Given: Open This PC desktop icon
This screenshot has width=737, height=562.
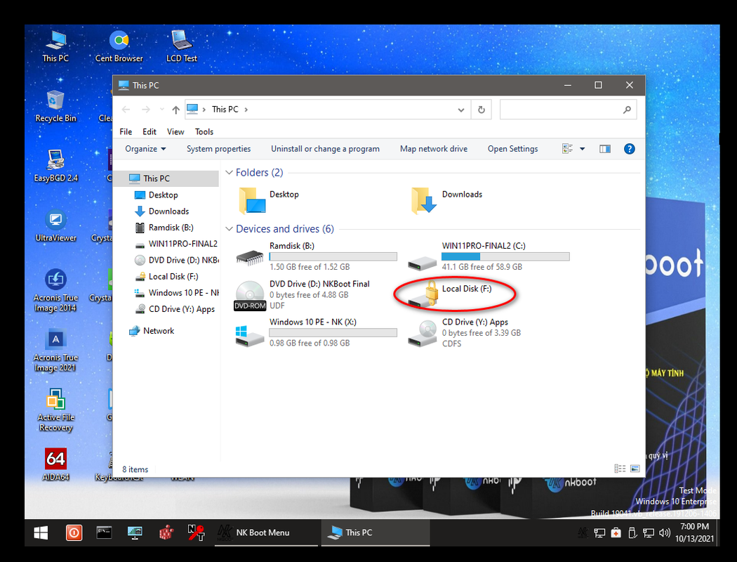Looking at the screenshot, I should [x=55, y=46].
